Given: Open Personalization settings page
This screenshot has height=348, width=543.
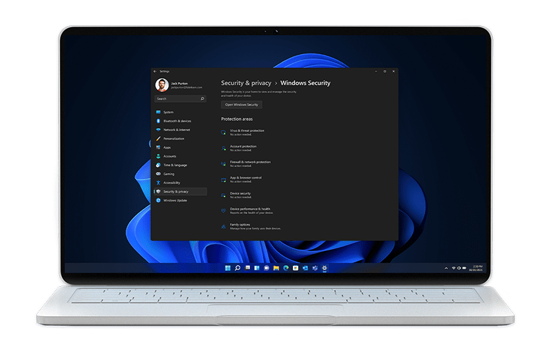Looking at the screenshot, I should 174,139.
